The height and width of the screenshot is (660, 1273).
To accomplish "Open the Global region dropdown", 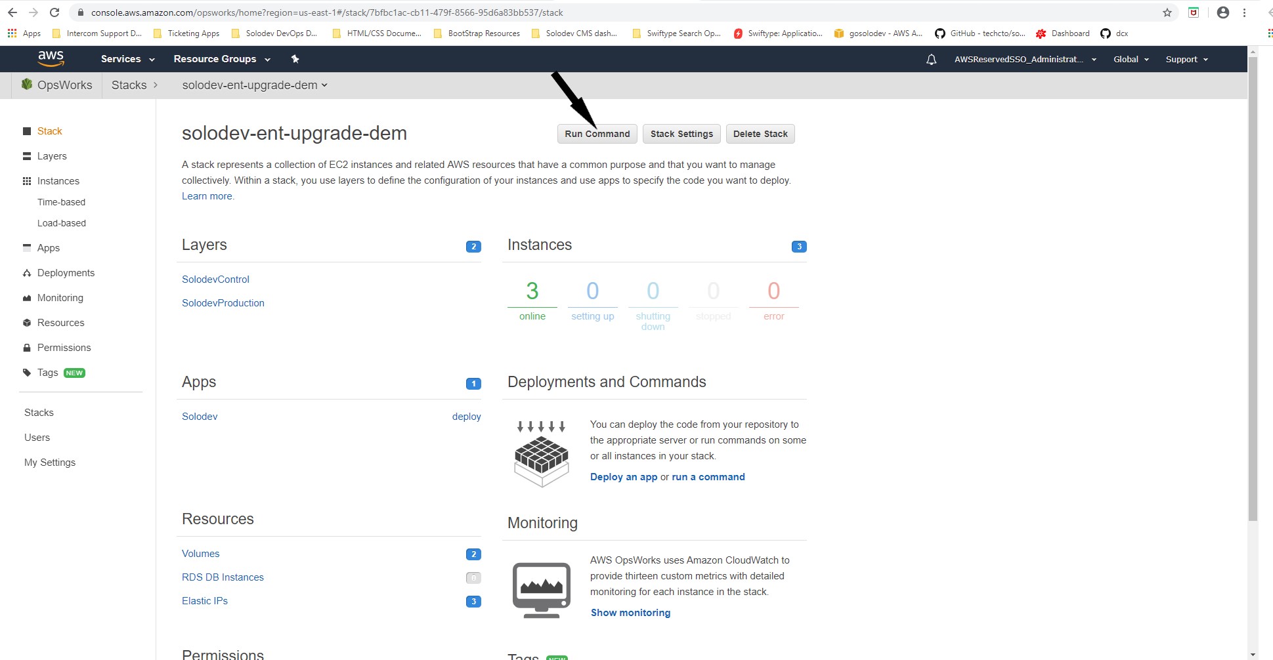I will pyautogui.click(x=1131, y=59).
